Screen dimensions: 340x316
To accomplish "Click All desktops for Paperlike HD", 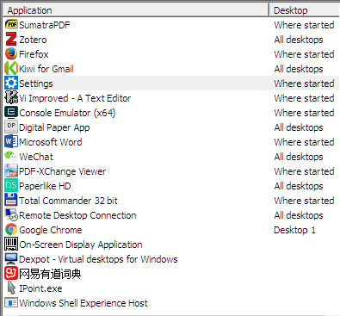I will pos(299,186).
